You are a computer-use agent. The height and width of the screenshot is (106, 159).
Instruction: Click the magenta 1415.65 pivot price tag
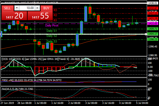152,24
